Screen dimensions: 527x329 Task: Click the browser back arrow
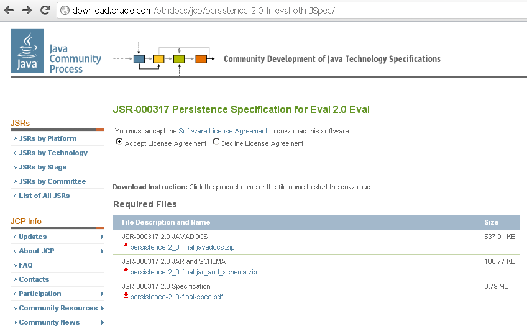click(x=11, y=11)
